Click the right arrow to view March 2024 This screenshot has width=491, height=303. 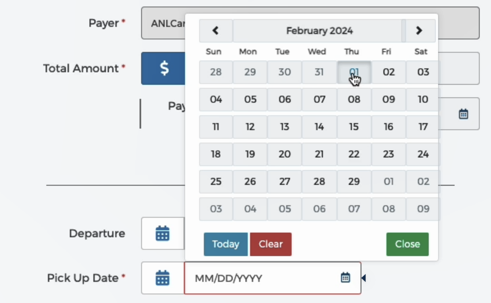[x=419, y=31]
